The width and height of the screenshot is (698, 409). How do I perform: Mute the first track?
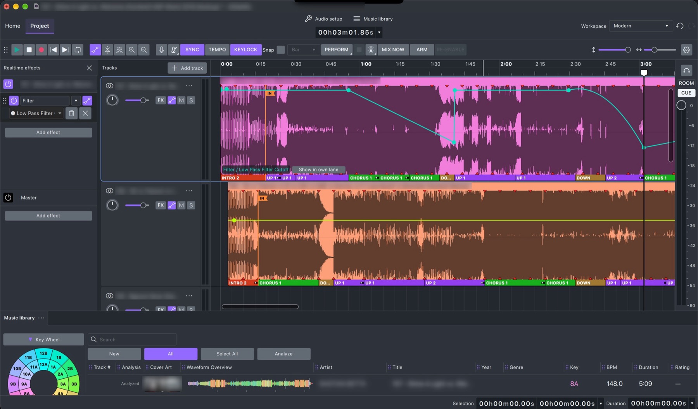[x=181, y=100]
